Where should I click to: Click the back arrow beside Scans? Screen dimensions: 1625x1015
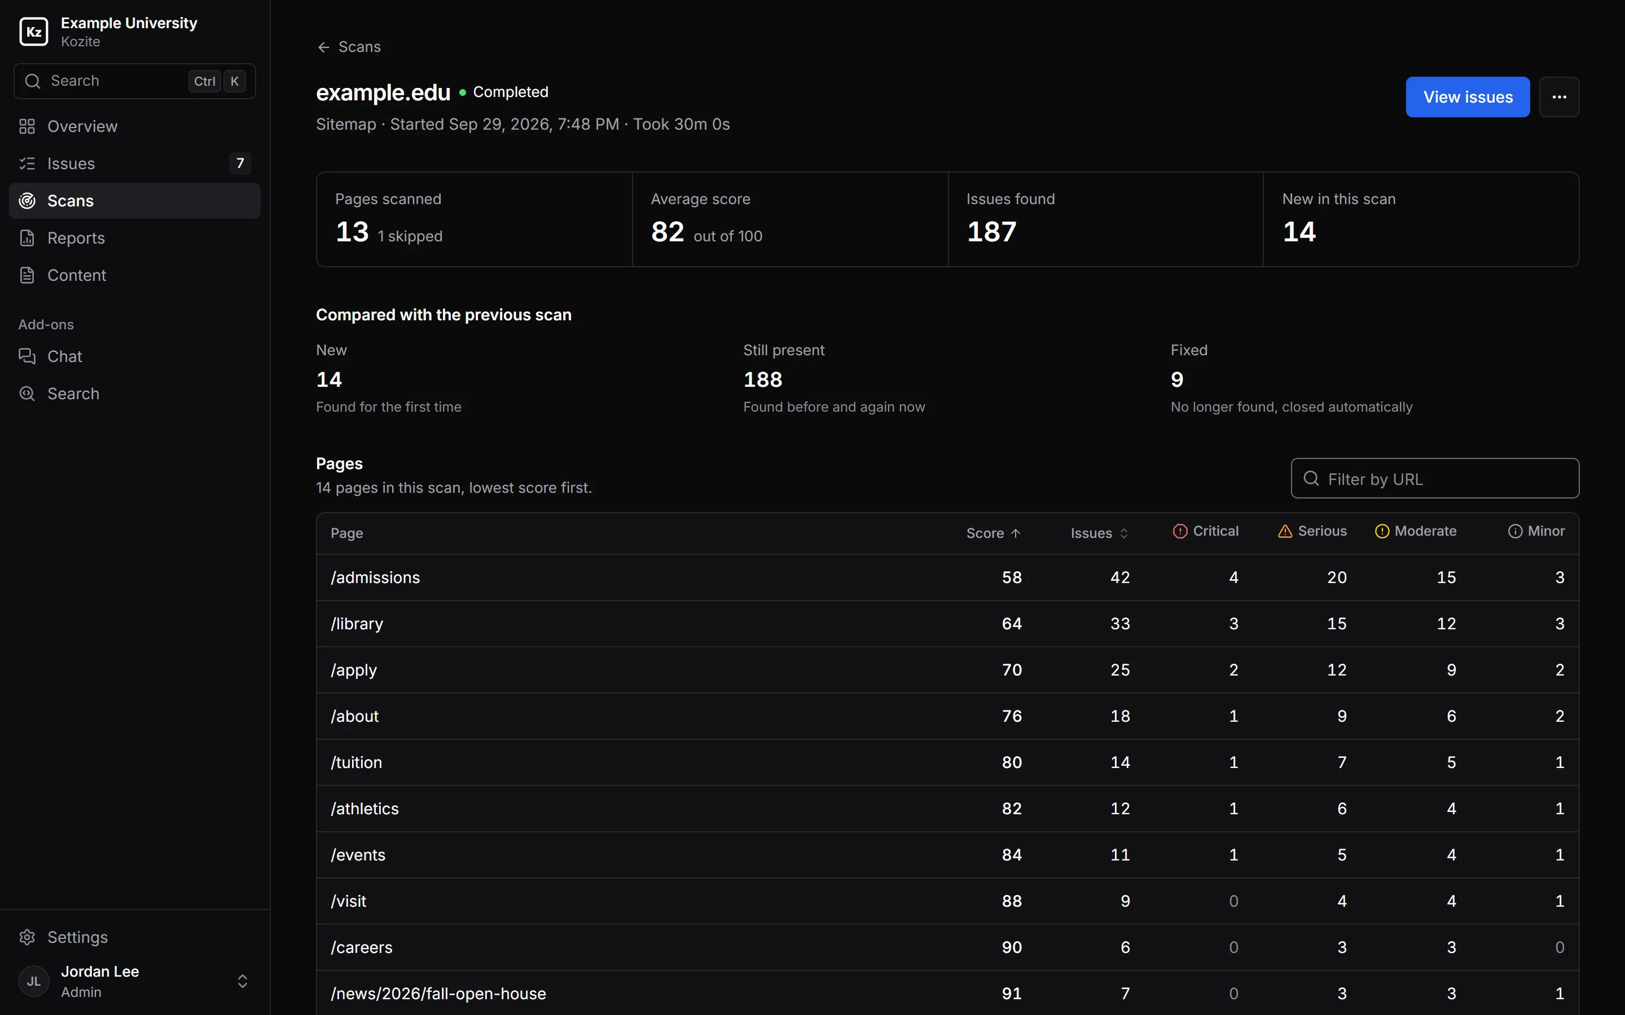click(324, 47)
